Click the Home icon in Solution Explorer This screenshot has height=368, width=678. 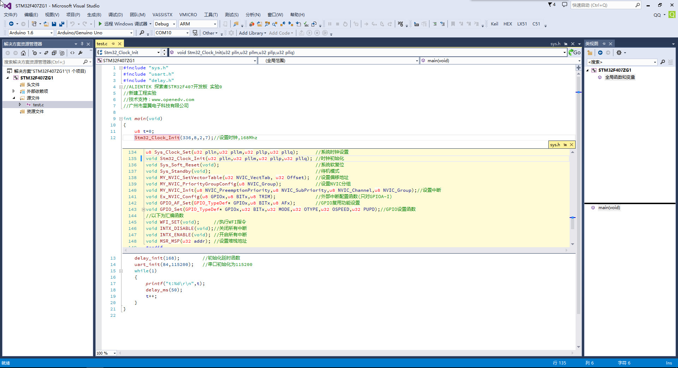pos(23,53)
